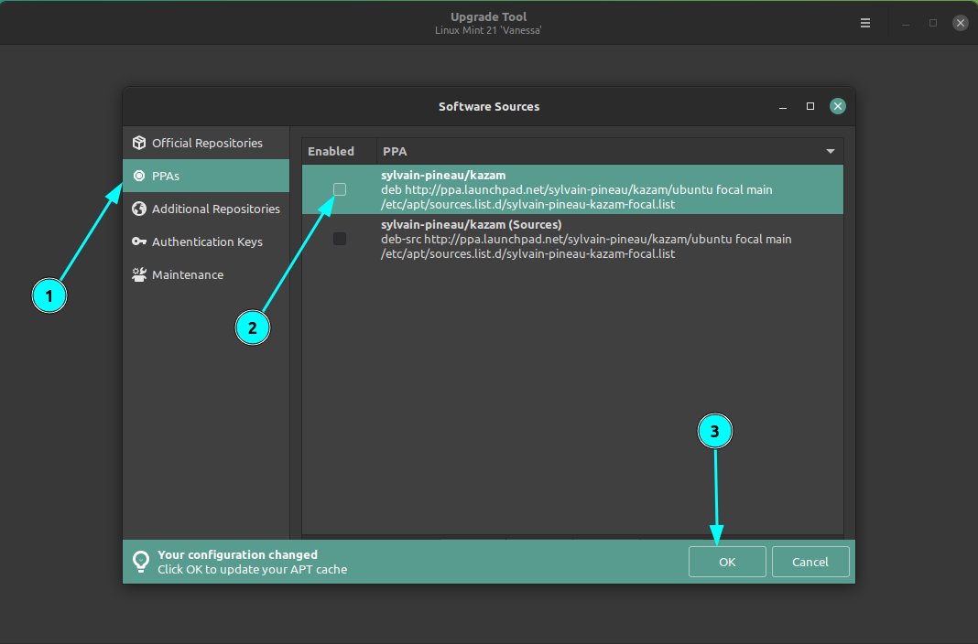Click the PPAs record icon in sidebar
This screenshot has width=978, height=644.
pyautogui.click(x=138, y=176)
